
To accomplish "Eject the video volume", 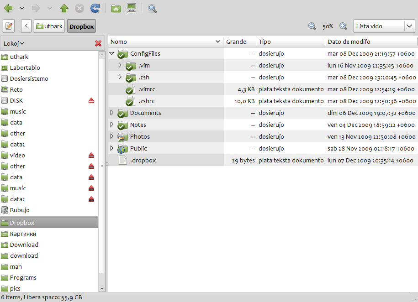I will tap(91, 155).
